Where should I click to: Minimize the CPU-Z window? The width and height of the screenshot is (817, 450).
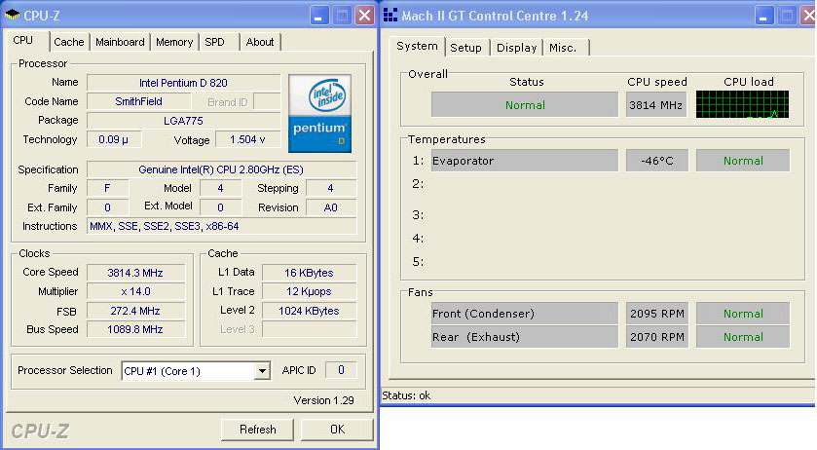[319, 16]
